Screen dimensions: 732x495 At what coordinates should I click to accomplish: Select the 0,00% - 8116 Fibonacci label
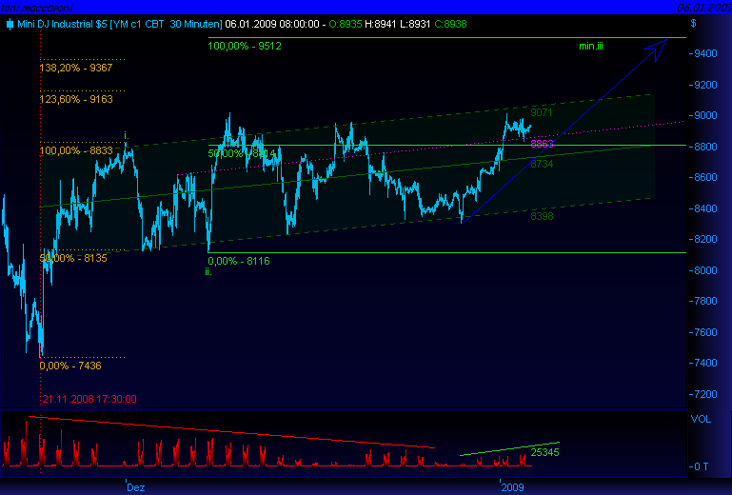coord(239,261)
